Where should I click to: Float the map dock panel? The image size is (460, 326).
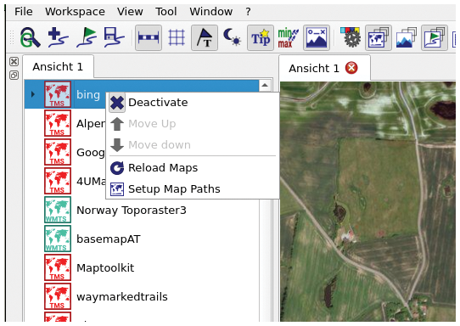tap(14, 75)
